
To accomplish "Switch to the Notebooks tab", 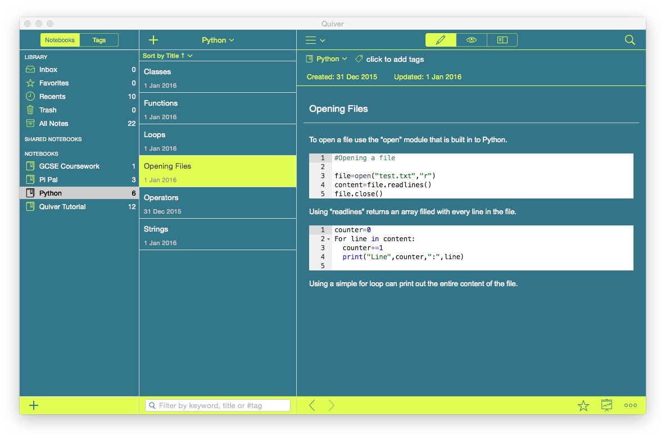I will click(60, 40).
